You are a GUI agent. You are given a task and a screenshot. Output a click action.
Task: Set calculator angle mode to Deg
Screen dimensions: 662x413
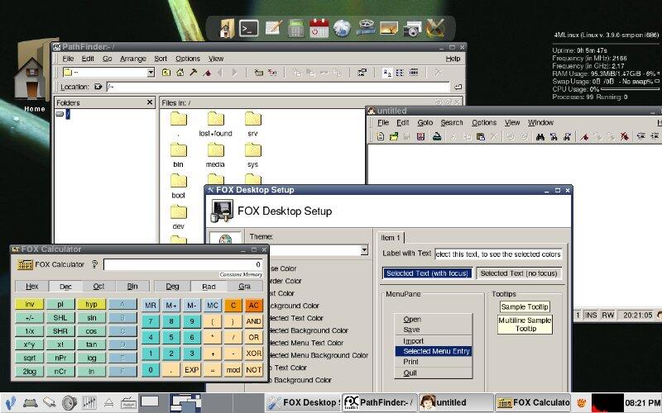[x=172, y=287]
